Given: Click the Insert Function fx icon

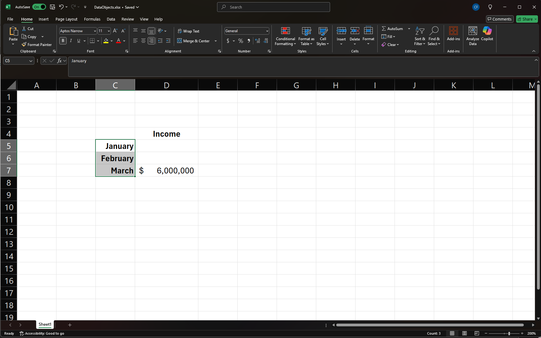Looking at the screenshot, I should pyautogui.click(x=60, y=61).
